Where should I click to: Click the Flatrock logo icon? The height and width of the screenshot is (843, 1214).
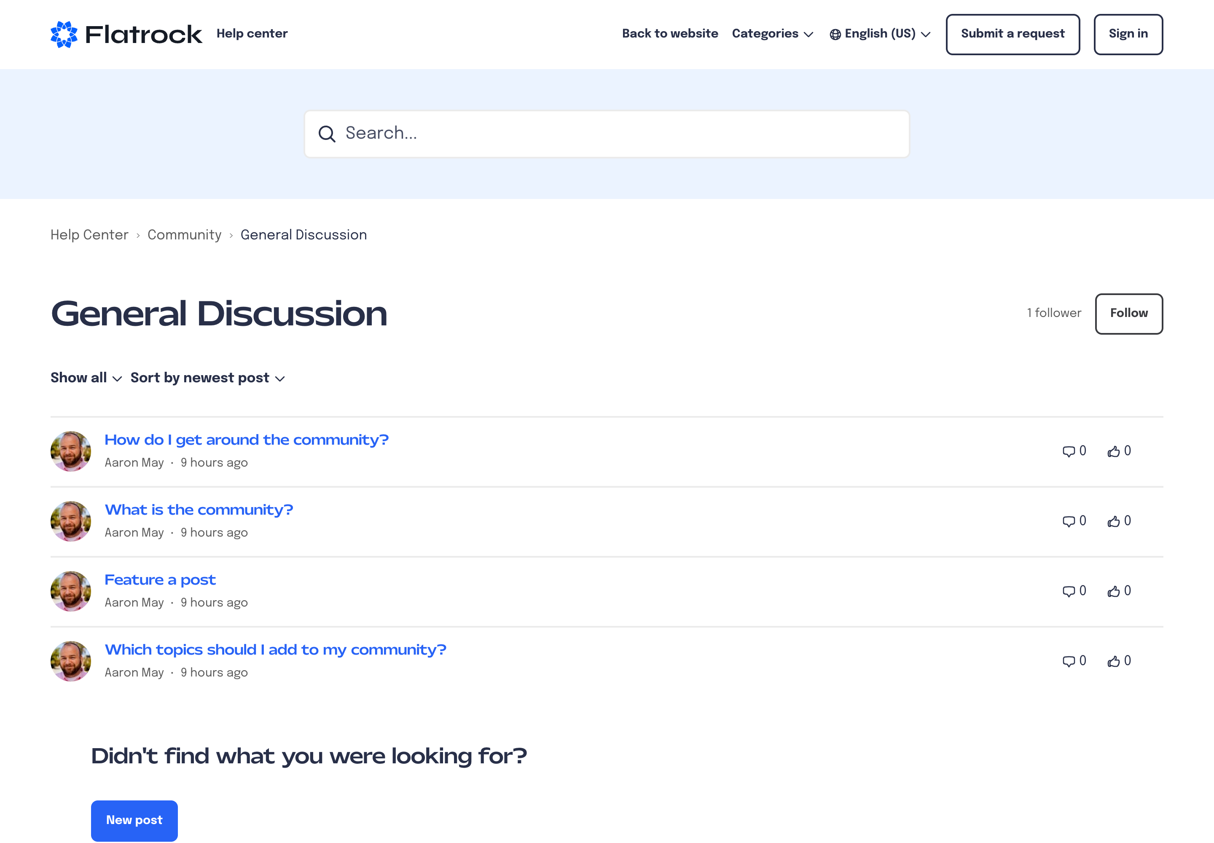[64, 34]
